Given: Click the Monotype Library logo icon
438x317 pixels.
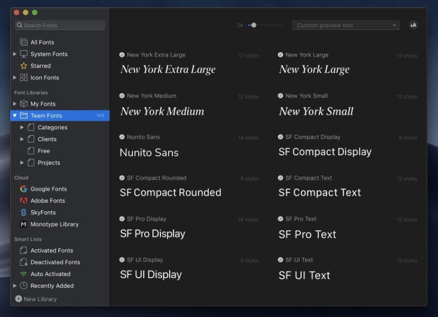Looking at the screenshot, I should click(x=24, y=224).
